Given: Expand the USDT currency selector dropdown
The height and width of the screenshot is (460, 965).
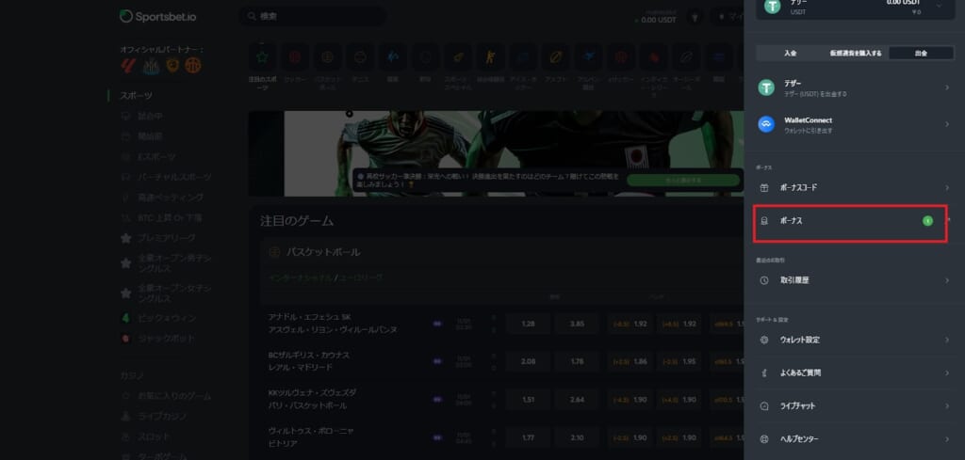Looking at the screenshot, I should pyautogui.click(x=940, y=7).
